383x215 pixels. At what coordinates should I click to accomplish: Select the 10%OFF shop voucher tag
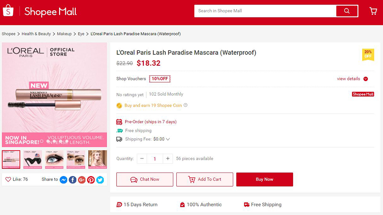[160, 78]
